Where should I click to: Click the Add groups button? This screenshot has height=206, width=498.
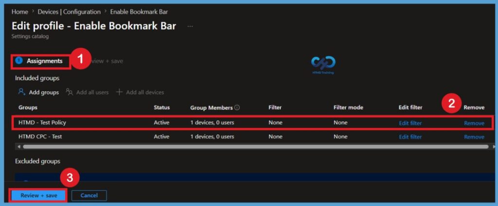point(39,92)
